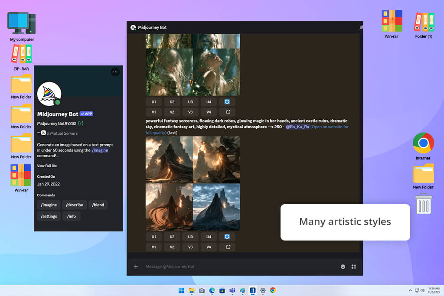The height and width of the screenshot is (296, 444).
Task: Upscale image U4 under the sorceress grid
Action: pos(209,237)
